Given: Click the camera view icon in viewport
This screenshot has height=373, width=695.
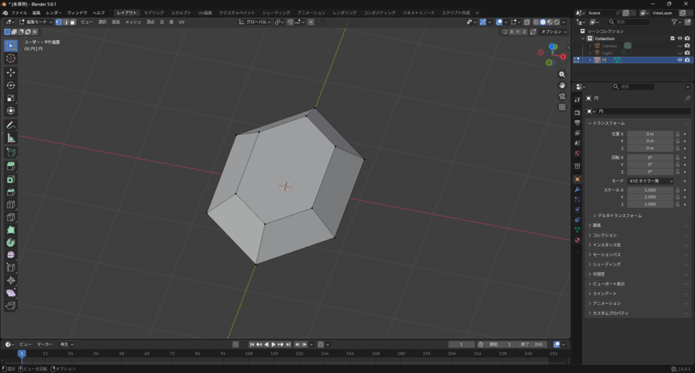Looking at the screenshot, I should [x=562, y=96].
